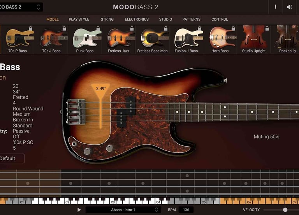
Task: Click lock icon on Studio Upright
Action: tap(267, 28)
